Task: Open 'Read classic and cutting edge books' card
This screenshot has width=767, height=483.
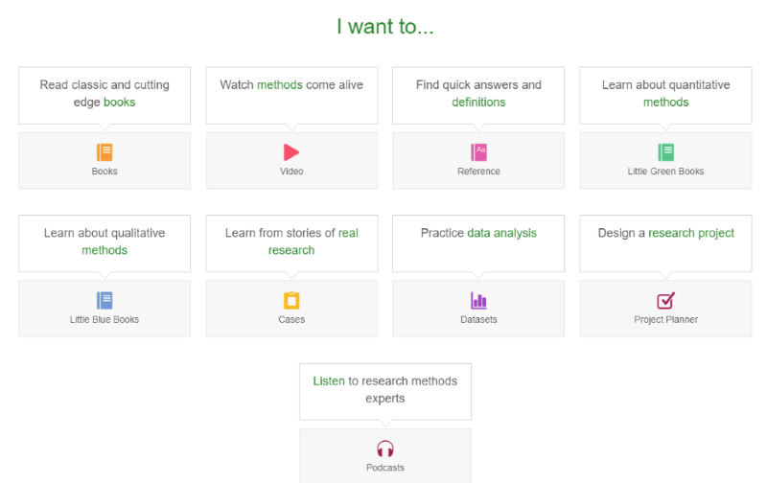Action: (x=105, y=94)
